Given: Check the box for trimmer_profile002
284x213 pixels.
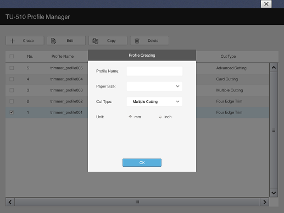Looking at the screenshot, I should pyautogui.click(x=12, y=101).
